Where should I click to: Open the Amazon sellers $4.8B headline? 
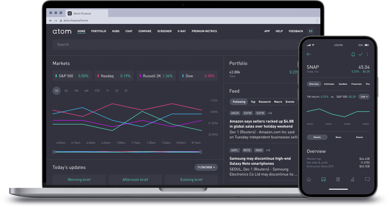click(262, 124)
